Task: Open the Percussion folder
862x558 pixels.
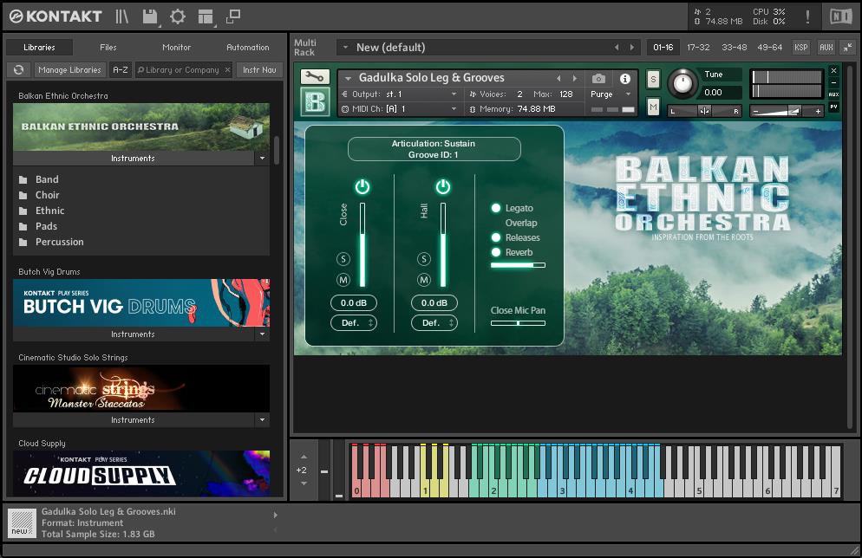Action: (59, 242)
